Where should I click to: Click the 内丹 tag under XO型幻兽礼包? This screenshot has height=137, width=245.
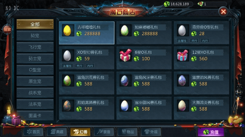click(x=90, y=66)
